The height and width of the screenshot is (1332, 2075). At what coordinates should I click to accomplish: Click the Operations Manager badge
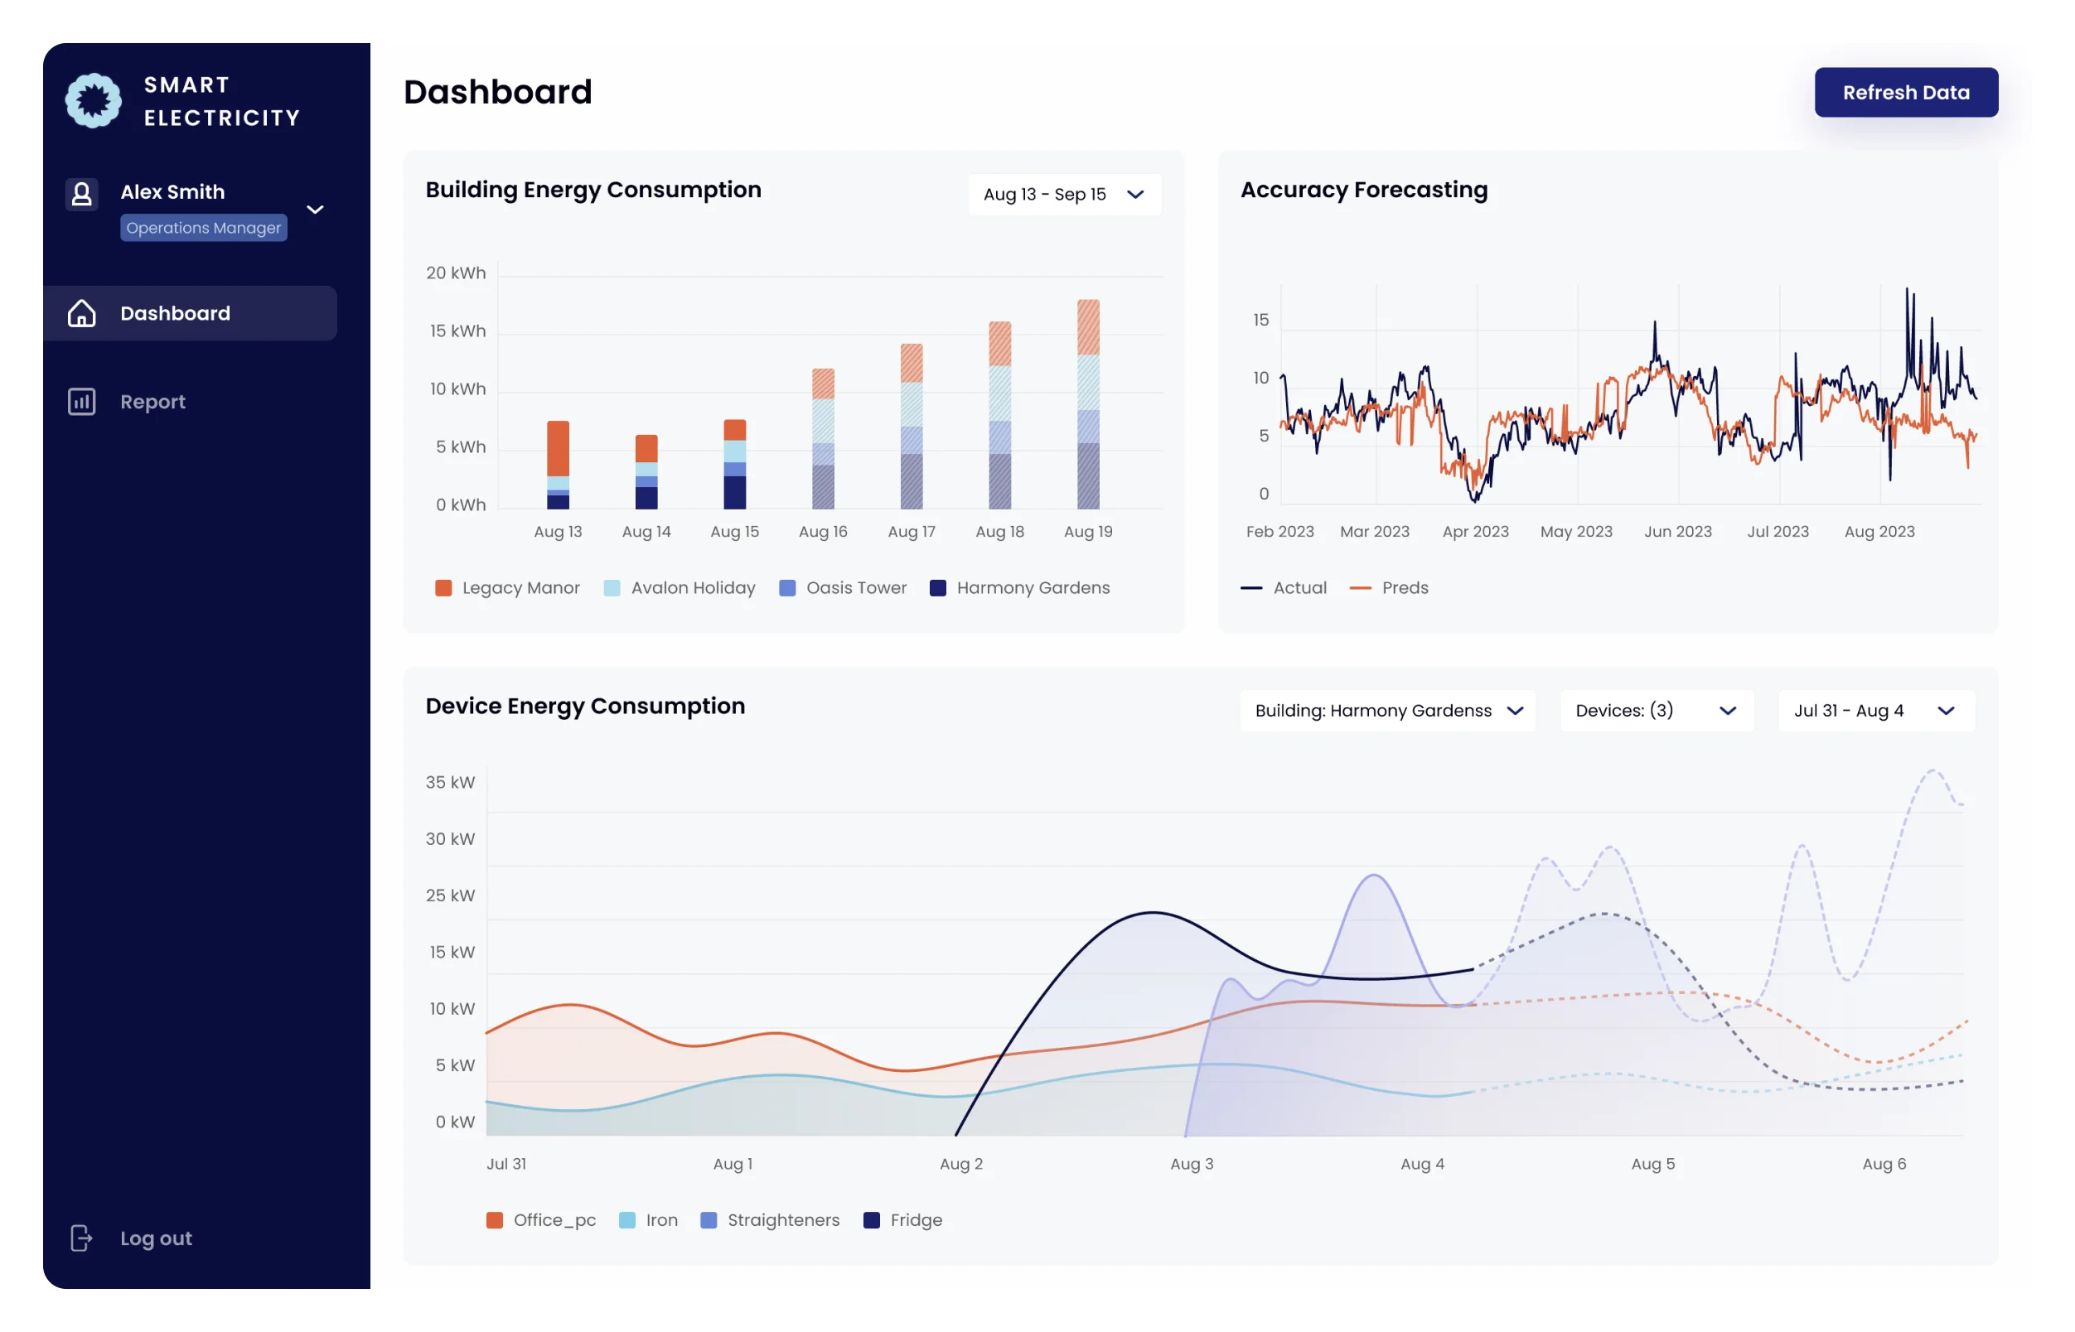click(203, 228)
